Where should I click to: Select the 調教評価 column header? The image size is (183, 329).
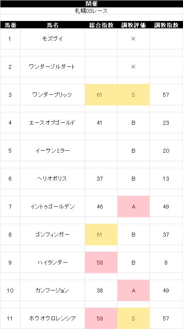133,25
